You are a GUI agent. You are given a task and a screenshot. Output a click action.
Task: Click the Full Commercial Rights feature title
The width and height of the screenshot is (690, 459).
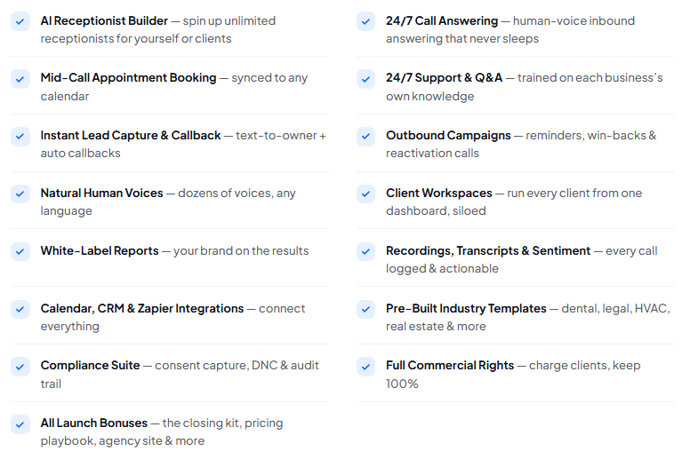pyautogui.click(x=450, y=366)
